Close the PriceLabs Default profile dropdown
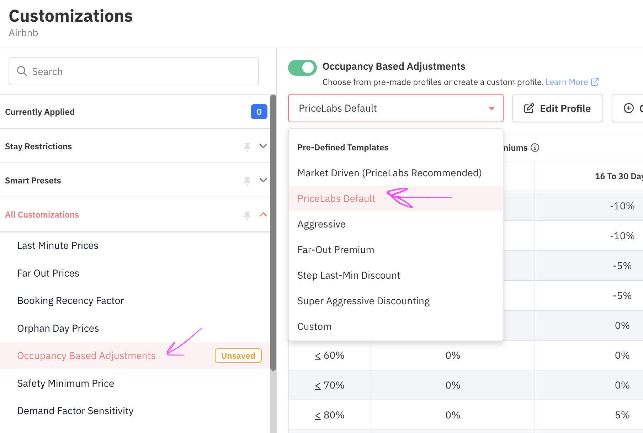The height and width of the screenshot is (433, 643). point(491,108)
